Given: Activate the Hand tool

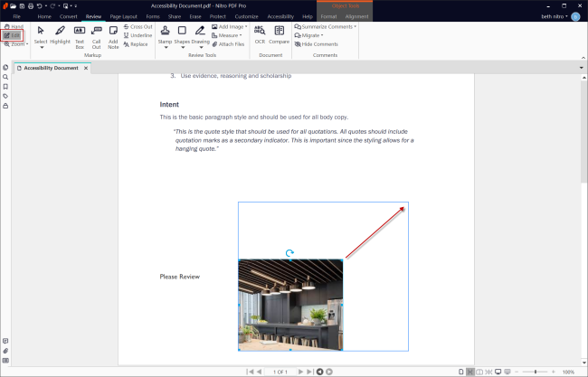Looking at the screenshot, I should pyautogui.click(x=13, y=27).
